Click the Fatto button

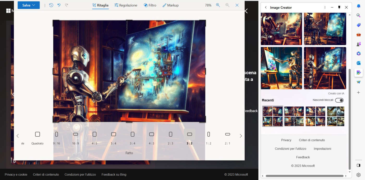point(129,153)
